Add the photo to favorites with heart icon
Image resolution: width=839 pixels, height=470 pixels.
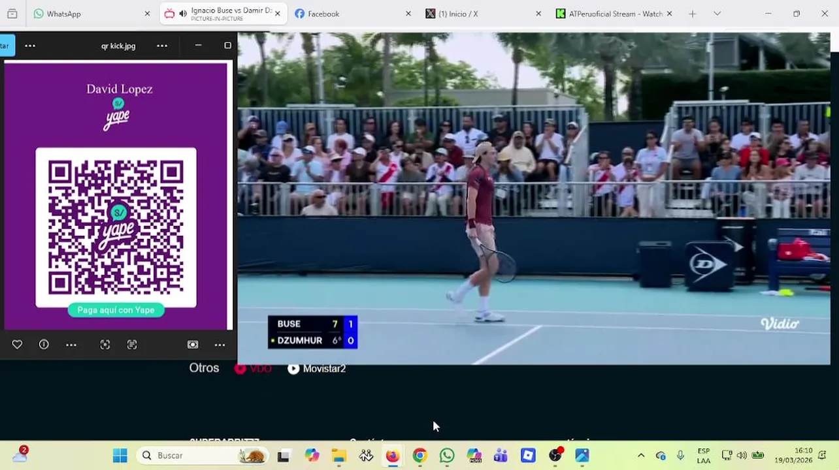tap(17, 345)
